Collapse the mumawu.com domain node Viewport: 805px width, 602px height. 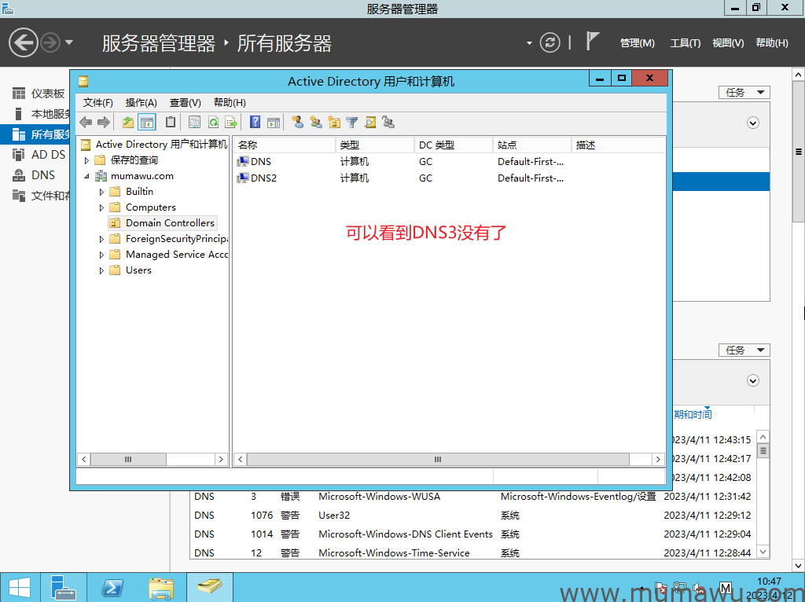click(x=87, y=176)
